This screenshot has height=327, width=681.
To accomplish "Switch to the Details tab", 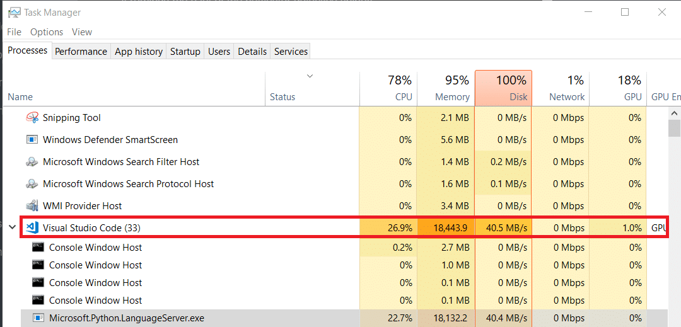I will (x=252, y=52).
